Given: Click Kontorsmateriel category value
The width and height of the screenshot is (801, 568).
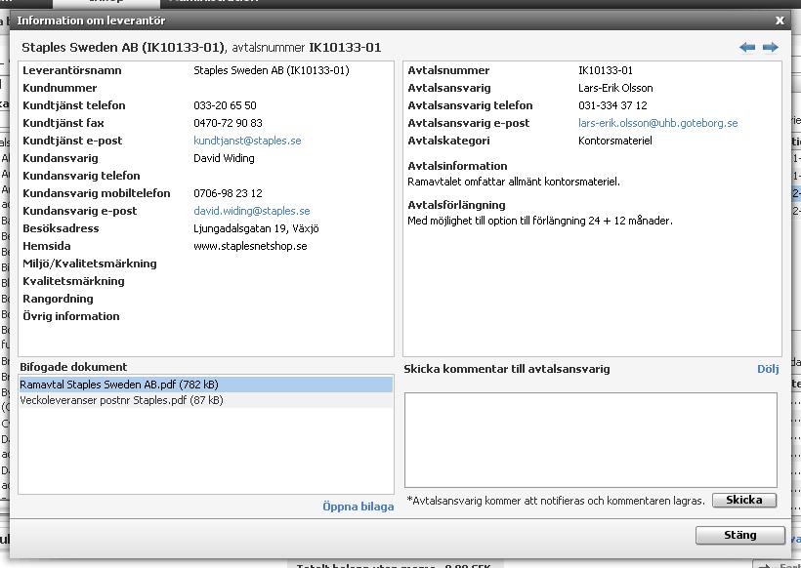Looking at the screenshot, I should click(615, 141).
